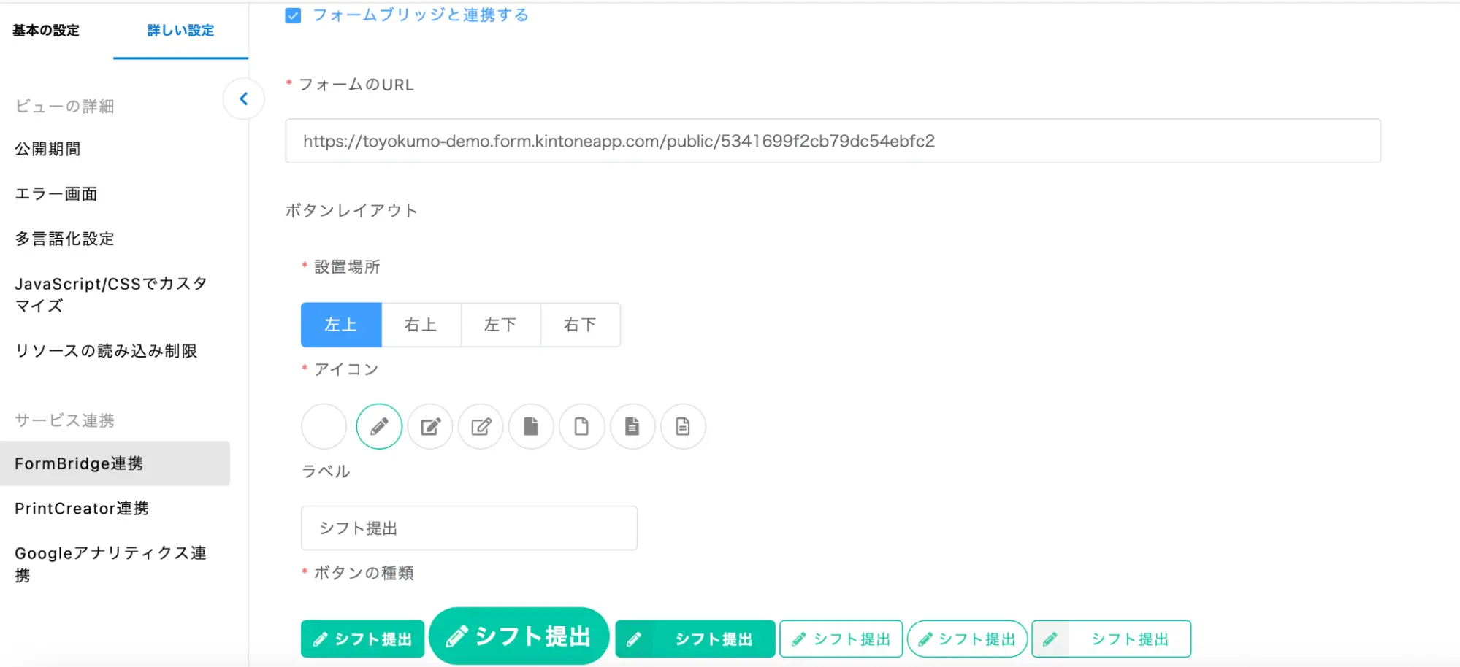Viewport: 1460px width, 667px height.
Task: Open エラー画面 settings
Action: [x=56, y=193]
